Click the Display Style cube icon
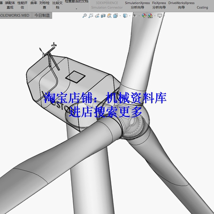Screen dimensions: 214x214 coord(125,16)
